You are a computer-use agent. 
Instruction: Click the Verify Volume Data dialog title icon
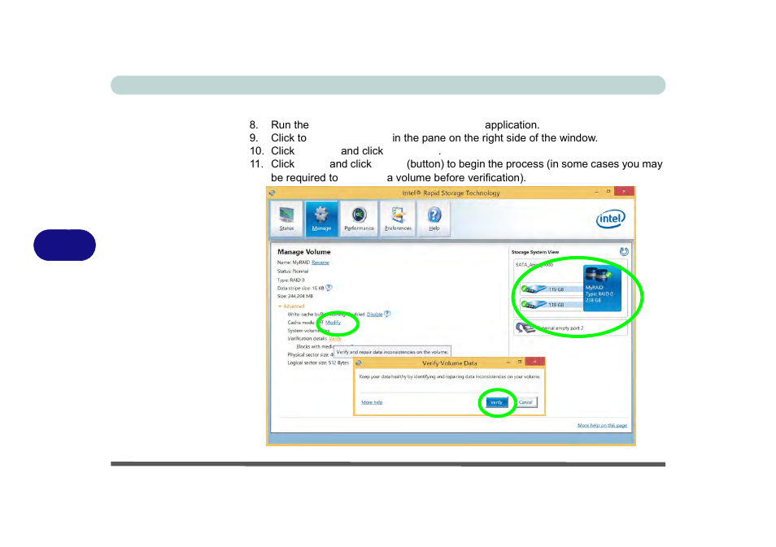(x=360, y=363)
